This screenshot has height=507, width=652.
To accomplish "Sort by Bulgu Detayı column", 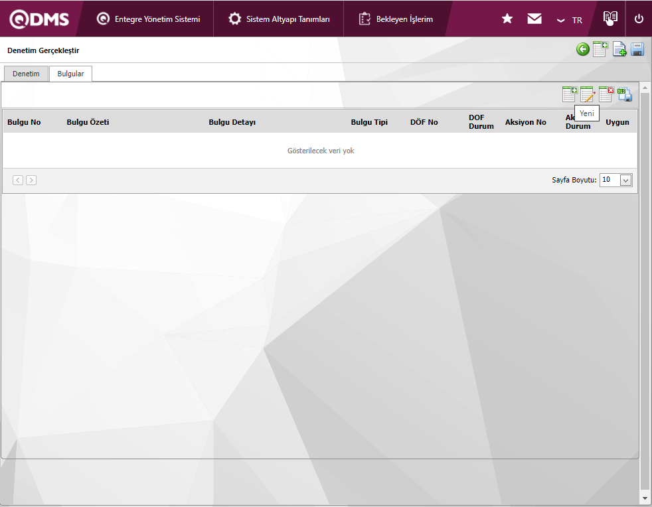I will point(232,122).
